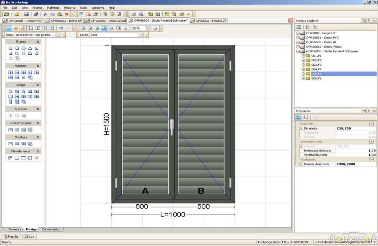Click the Log button at the bottom
The width and height of the screenshot is (378, 246).
point(30,237)
